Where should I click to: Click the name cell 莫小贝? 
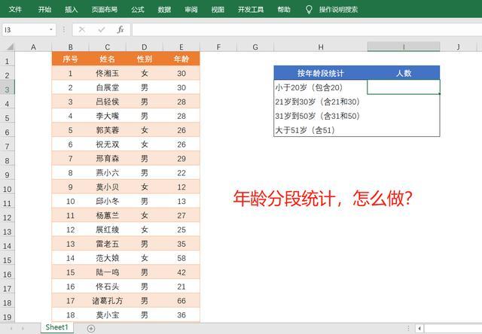click(x=107, y=187)
